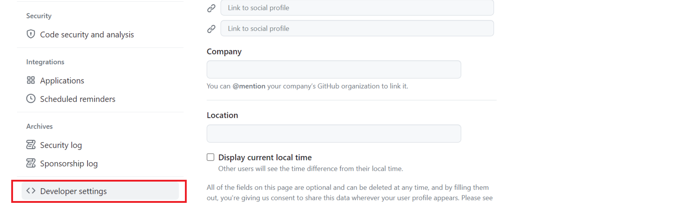Viewport: 685px width, 205px height.
Task: Open the Scheduled reminders page
Action: click(x=77, y=99)
